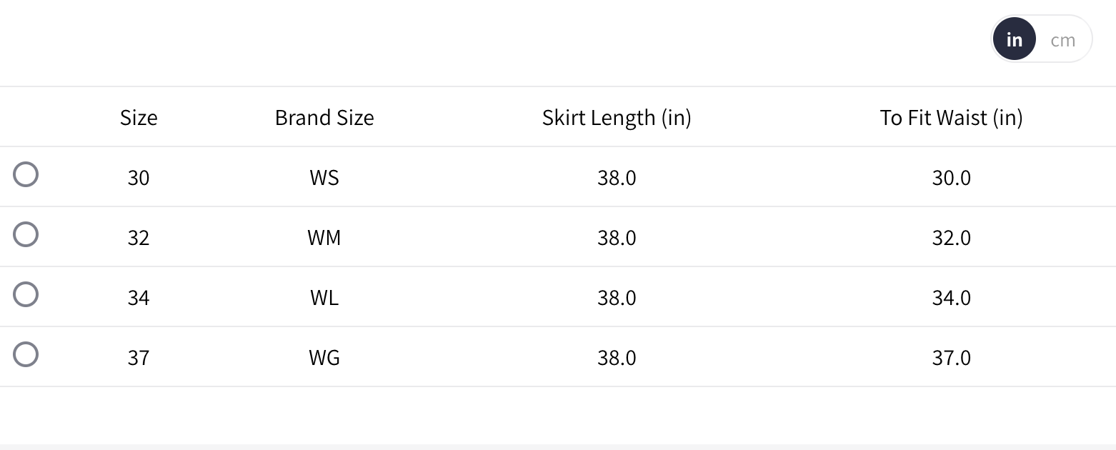Switch measurement units to cm
This screenshot has width=1116, height=450.
1062,40
